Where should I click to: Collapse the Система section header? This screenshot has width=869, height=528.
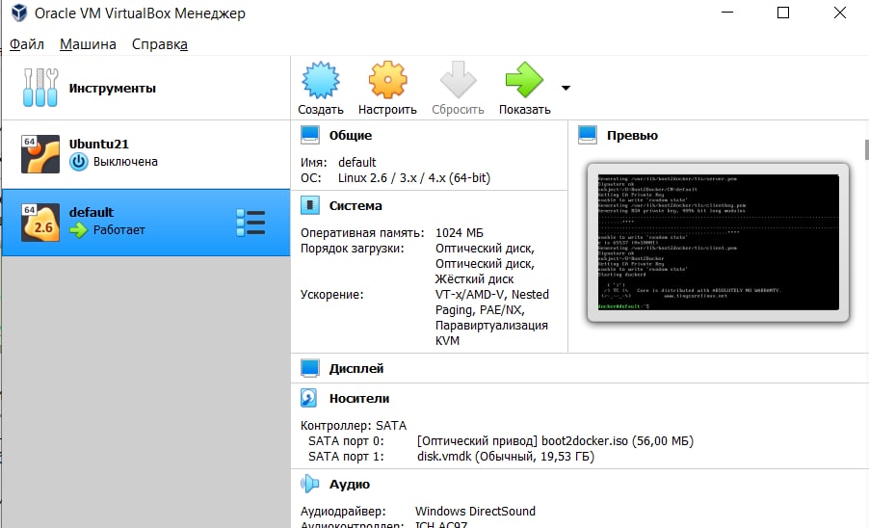click(x=355, y=206)
